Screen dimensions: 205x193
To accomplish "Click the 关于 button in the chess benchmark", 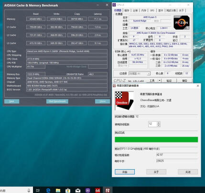I will tap(156, 172).
